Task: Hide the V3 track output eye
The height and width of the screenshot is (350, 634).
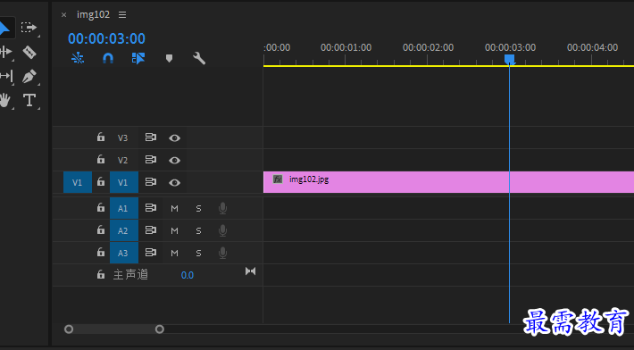Action: pyautogui.click(x=174, y=138)
